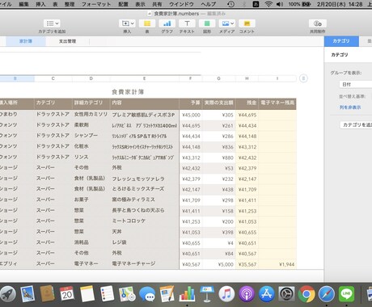Select the cell containing ¥5,000
The height and width of the screenshot is (307, 372).
[218, 264]
